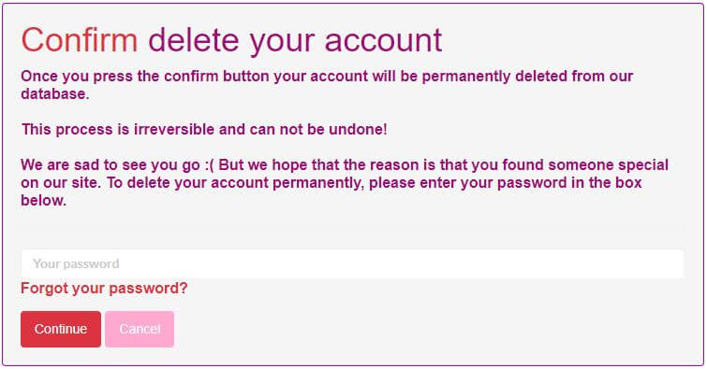Click the 'This process is irreversible' warning text

point(204,130)
